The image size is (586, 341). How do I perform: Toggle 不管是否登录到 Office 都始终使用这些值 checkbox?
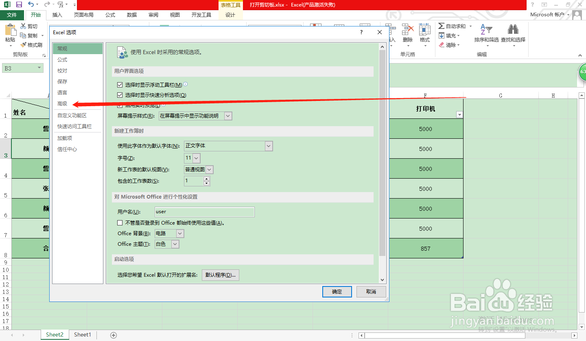point(120,223)
